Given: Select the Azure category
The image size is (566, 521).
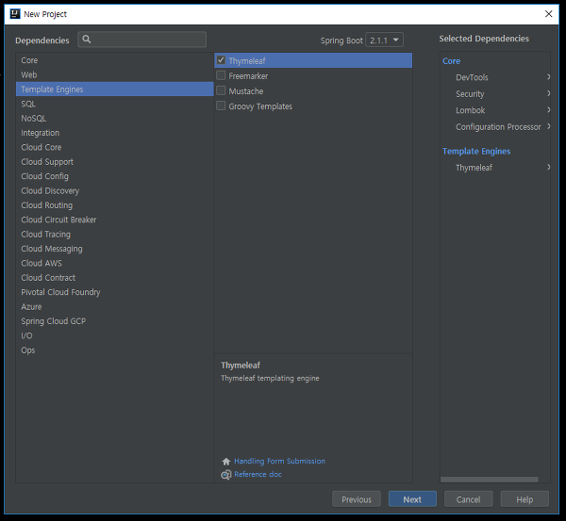Looking at the screenshot, I should 115,306.
